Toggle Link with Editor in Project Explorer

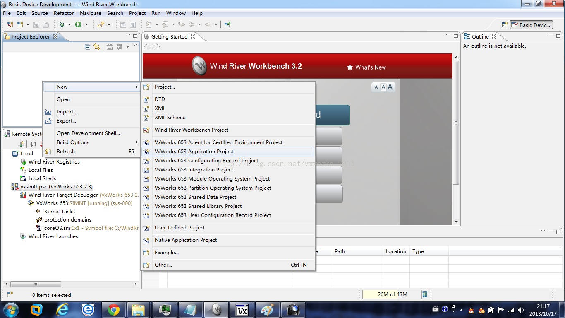97,47
